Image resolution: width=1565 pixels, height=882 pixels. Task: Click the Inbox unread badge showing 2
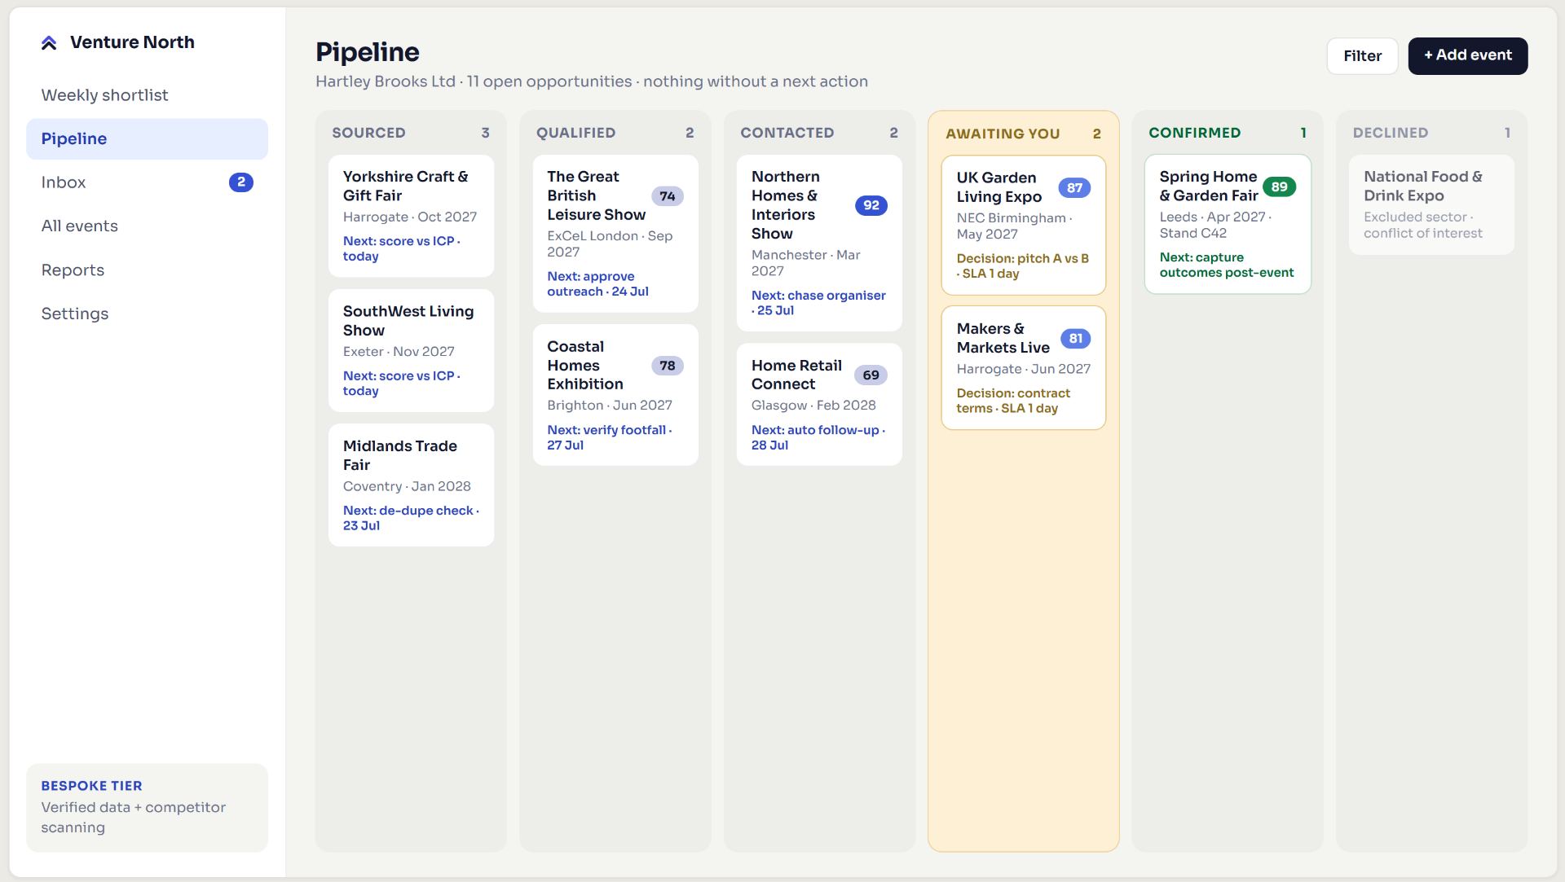pyautogui.click(x=240, y=182)
